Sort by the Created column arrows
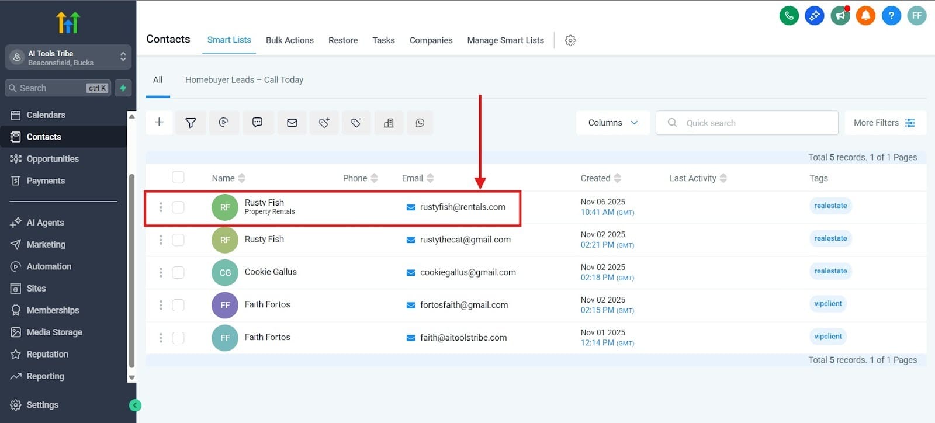The height and width of the screenshot is (423, 935). click(618, 178)
